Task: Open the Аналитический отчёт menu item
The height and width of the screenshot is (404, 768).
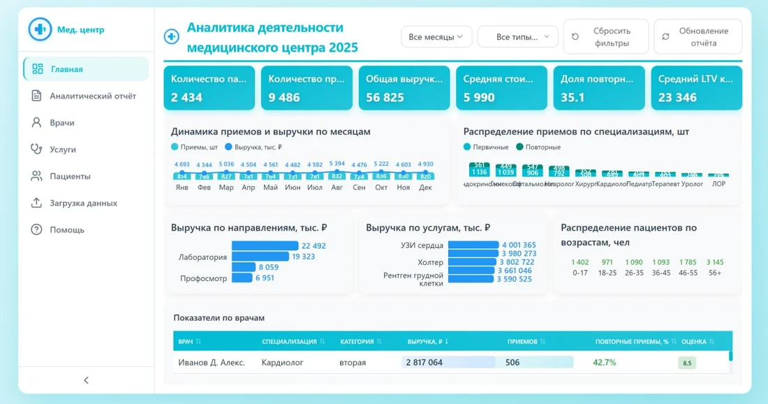Action: (x=86, y=96)
